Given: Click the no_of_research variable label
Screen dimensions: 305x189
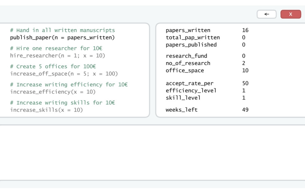Looking at the screenshot, I should (x=188, y=63).
